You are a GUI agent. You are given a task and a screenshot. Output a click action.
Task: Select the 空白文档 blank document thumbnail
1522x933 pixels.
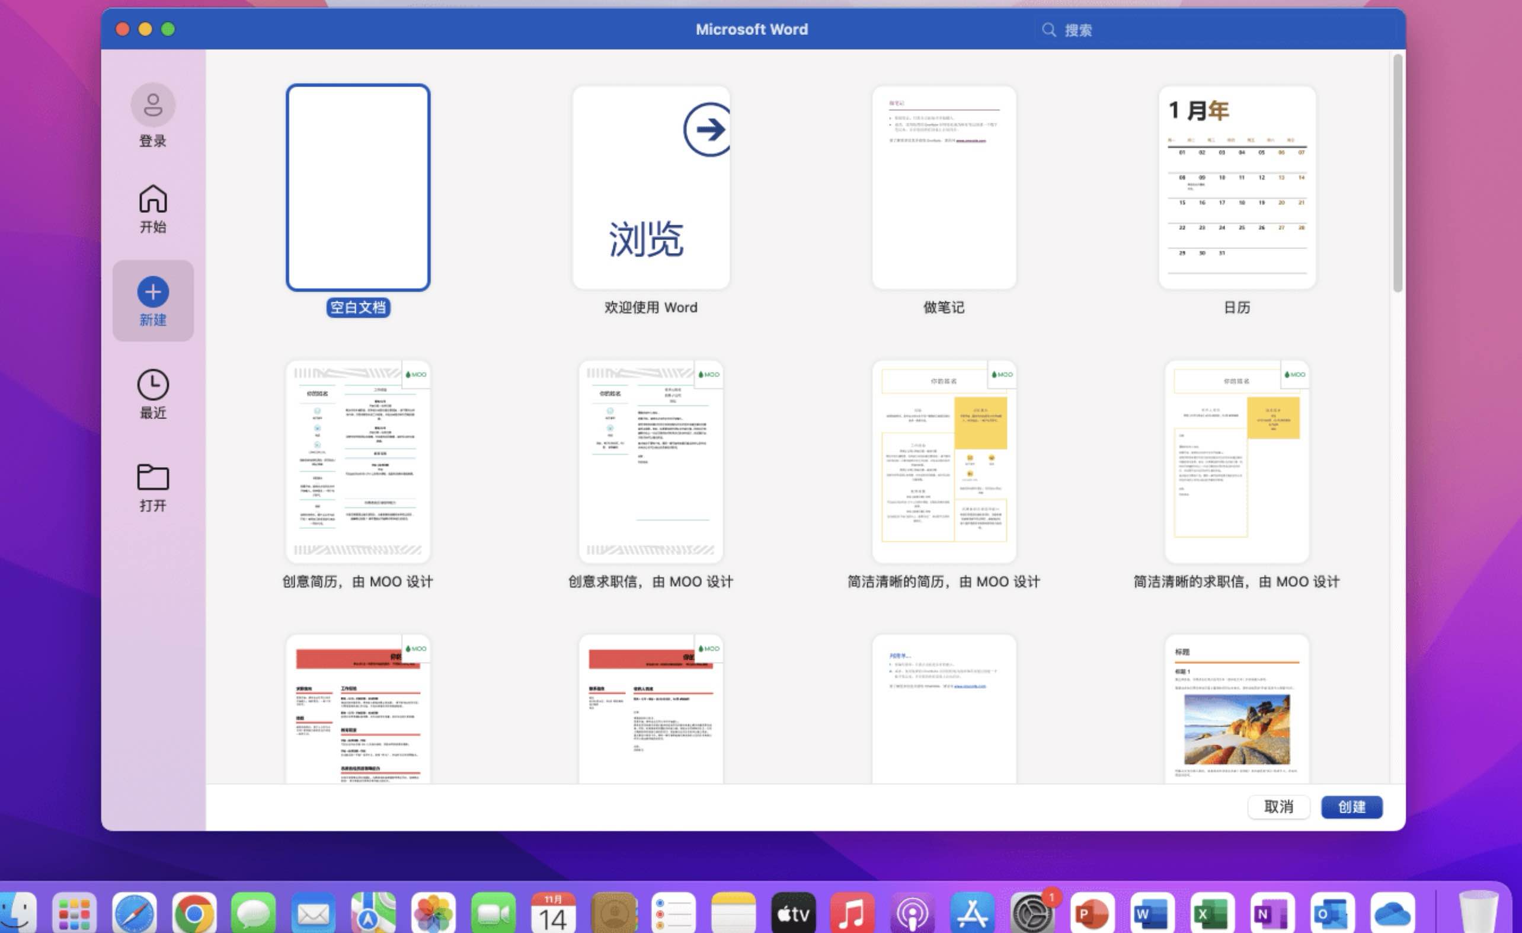coord(358,187)
